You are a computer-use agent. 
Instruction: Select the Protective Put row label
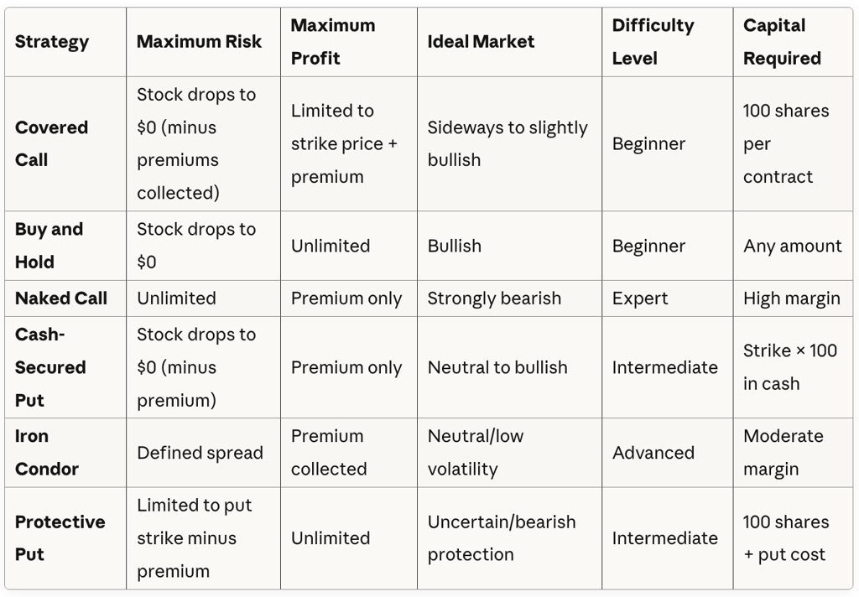click(x=60, y=538)
